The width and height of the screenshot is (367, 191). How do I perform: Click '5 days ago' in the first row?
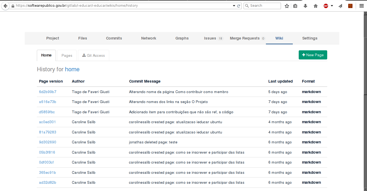click(x=278, y=92)
